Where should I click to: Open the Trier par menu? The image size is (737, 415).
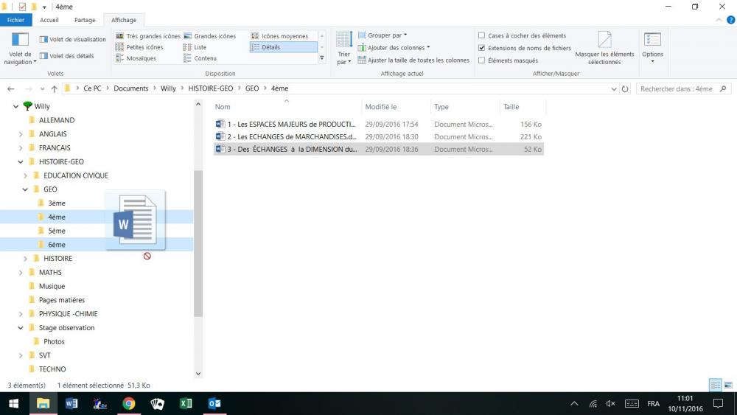coord(344,48)
